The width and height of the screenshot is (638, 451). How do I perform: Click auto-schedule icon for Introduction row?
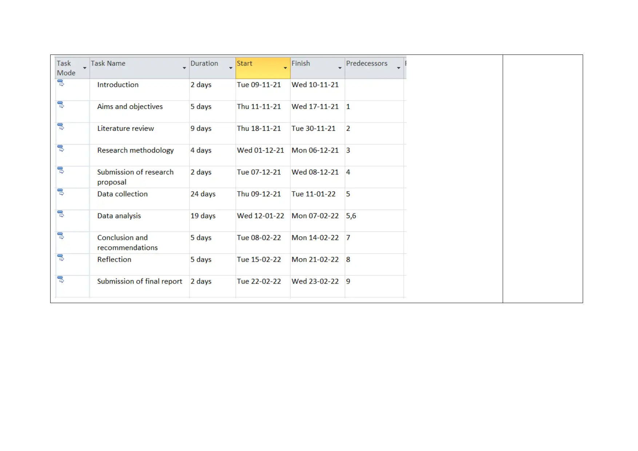[61, 83]
